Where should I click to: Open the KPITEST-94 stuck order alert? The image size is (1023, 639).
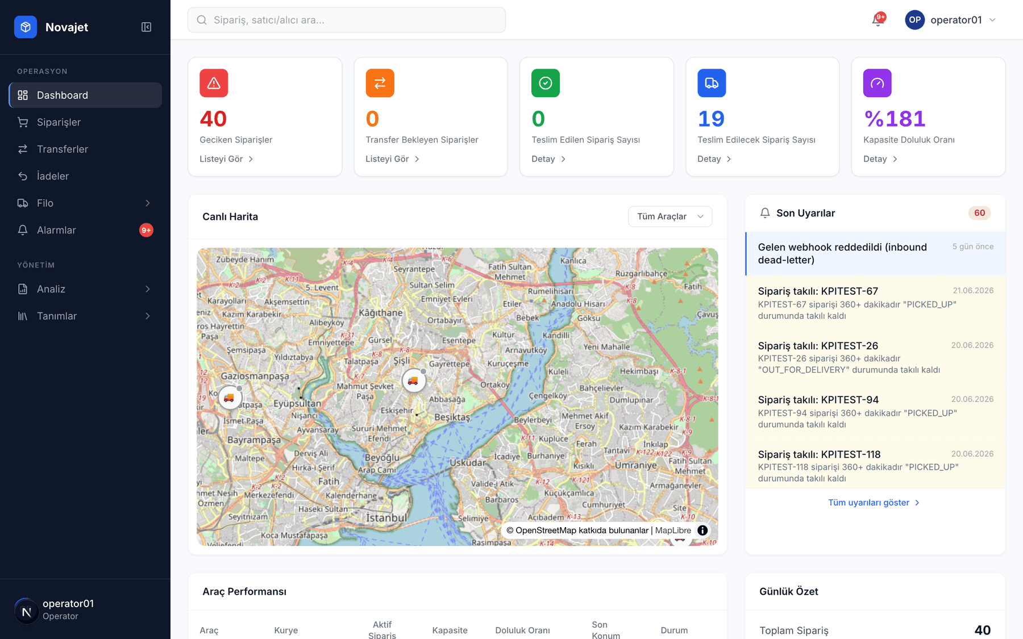click(x=875, y=412)
